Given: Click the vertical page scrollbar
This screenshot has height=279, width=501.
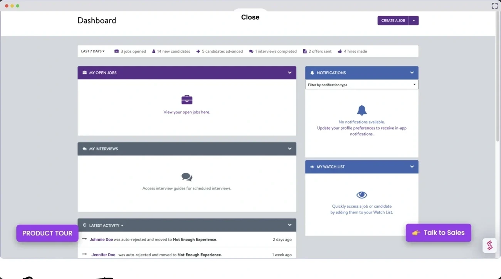Looking at the screenshot, I should pos(498,77).
